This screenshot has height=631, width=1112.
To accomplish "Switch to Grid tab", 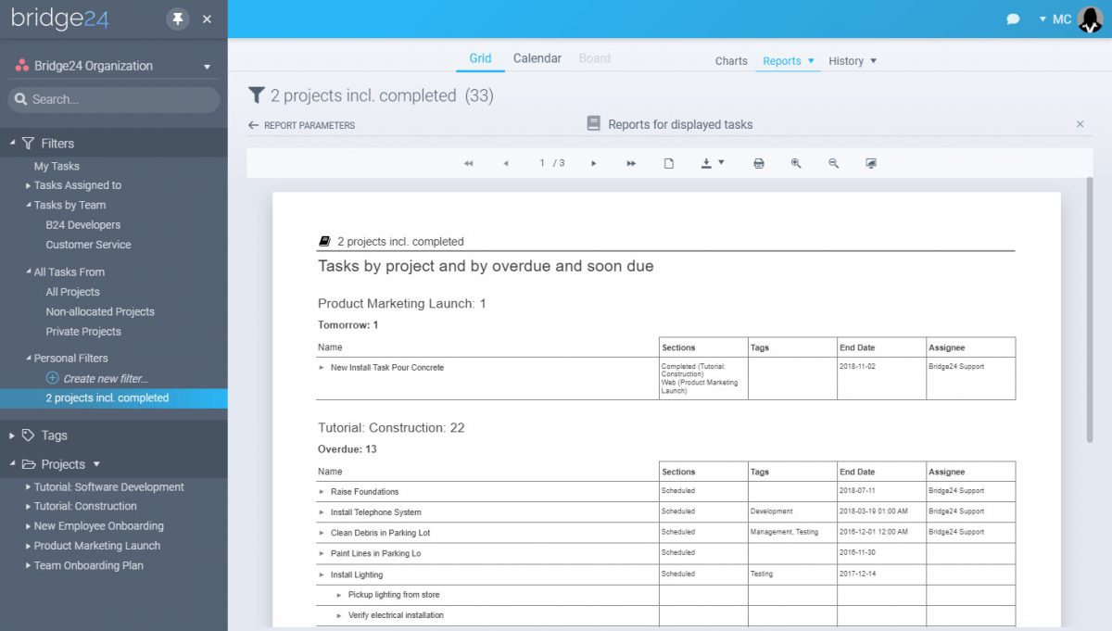I will pyautogui.click(x=480, y=58).
